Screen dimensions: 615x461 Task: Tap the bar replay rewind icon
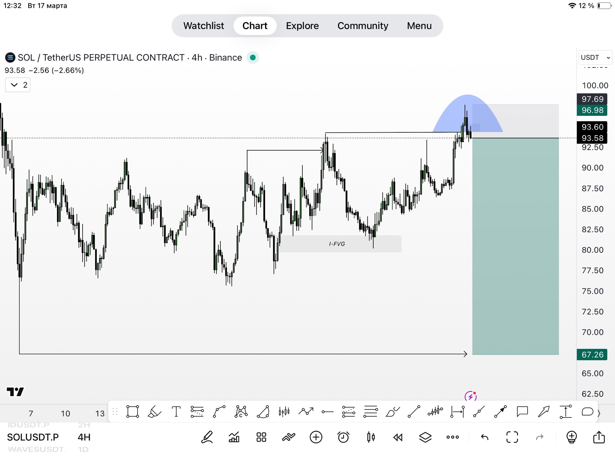(x=398, y=437)
